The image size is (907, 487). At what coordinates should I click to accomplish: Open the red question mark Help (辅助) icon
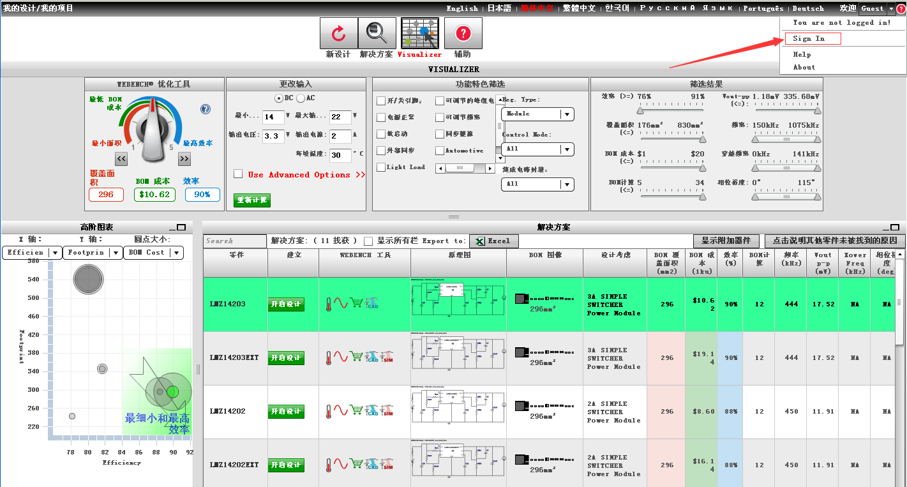point(463,33)
